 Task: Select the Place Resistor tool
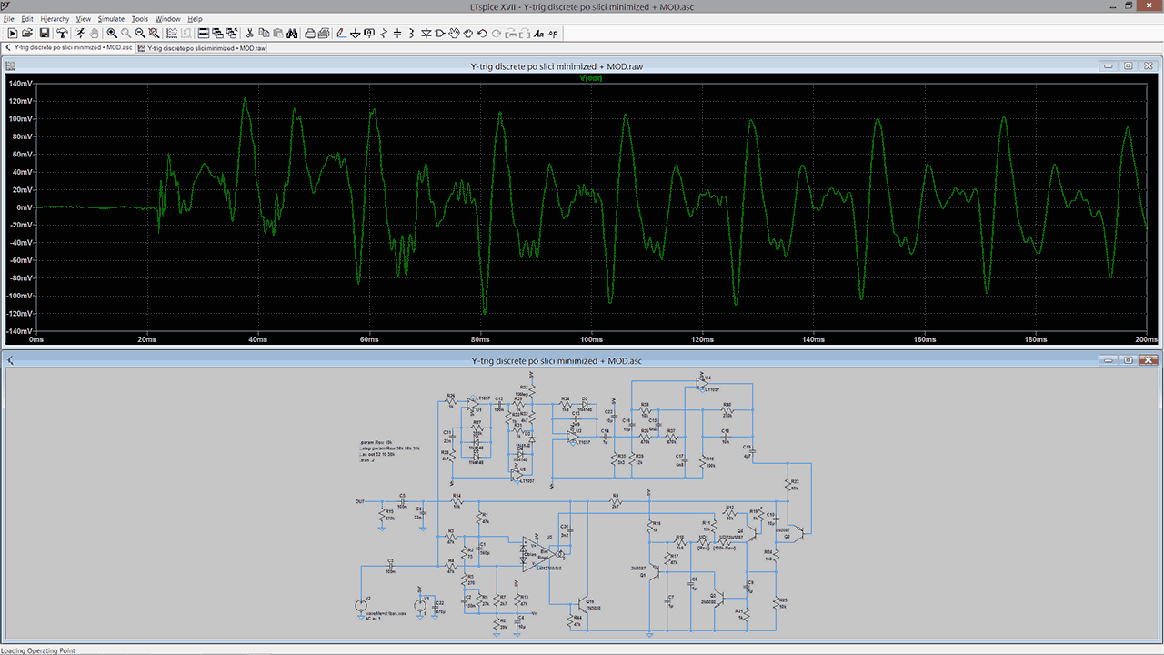click(x=384, y=34)
